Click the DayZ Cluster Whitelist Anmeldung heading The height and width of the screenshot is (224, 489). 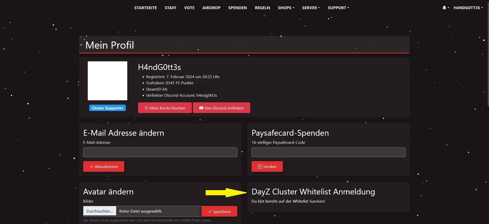point(313,192)
